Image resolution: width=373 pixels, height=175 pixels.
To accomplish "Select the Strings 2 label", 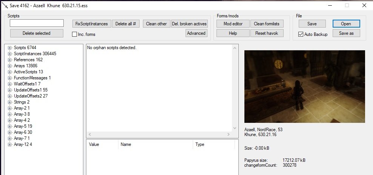I will [x=21, y=102].
